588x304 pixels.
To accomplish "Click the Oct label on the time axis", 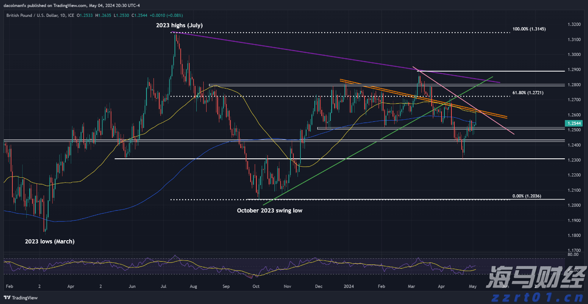I will (x=256, y=285).
